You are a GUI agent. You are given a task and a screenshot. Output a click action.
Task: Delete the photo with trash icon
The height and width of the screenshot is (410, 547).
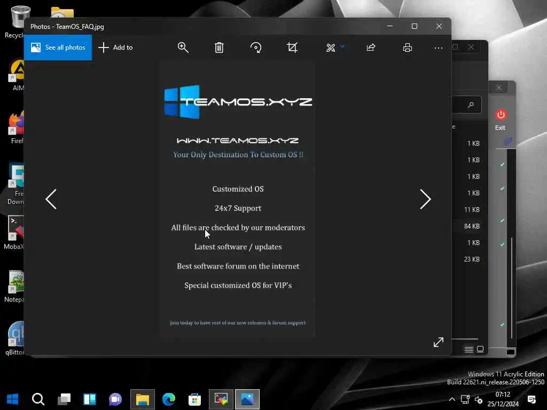(219, 48)
